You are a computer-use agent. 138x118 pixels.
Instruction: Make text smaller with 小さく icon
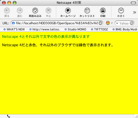coord(121,10)
